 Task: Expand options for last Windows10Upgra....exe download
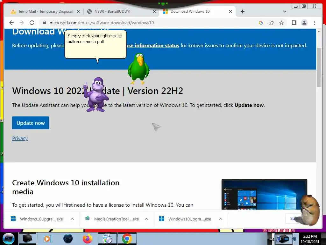point(221,219)
